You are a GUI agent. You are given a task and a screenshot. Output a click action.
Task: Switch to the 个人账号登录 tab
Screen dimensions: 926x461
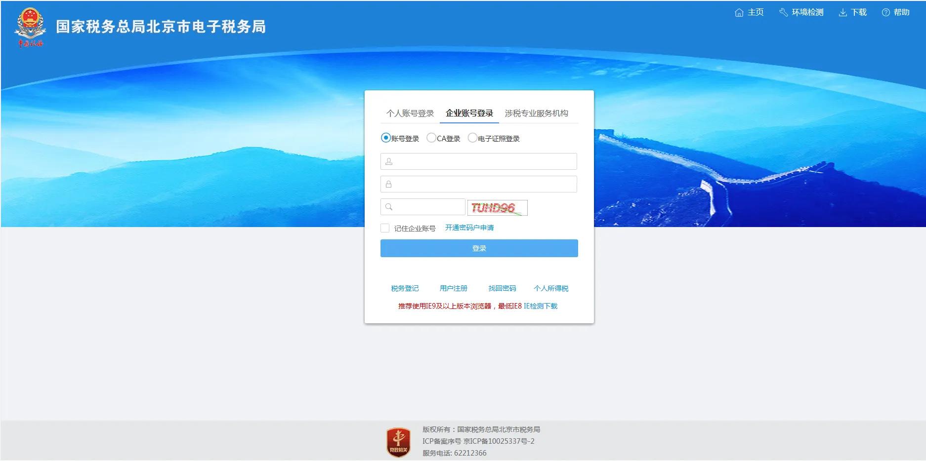click(410, 113)
